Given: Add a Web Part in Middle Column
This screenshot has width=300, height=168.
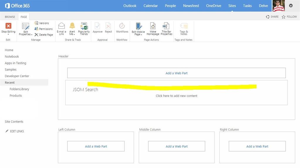Looking at the screenshot, I should coord(177,146).
